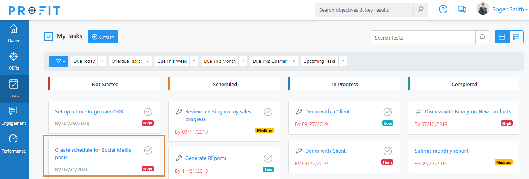This screenshot has width=529, height=179.
Task: Open the OKRs target icon in sidebar
Action: tap(14, 57)
